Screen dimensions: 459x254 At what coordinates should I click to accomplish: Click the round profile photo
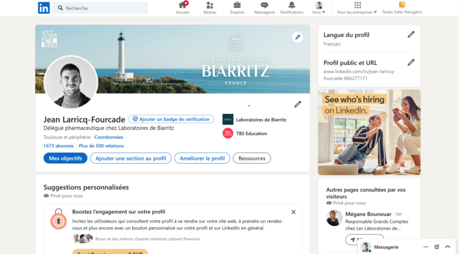[71, 82]
